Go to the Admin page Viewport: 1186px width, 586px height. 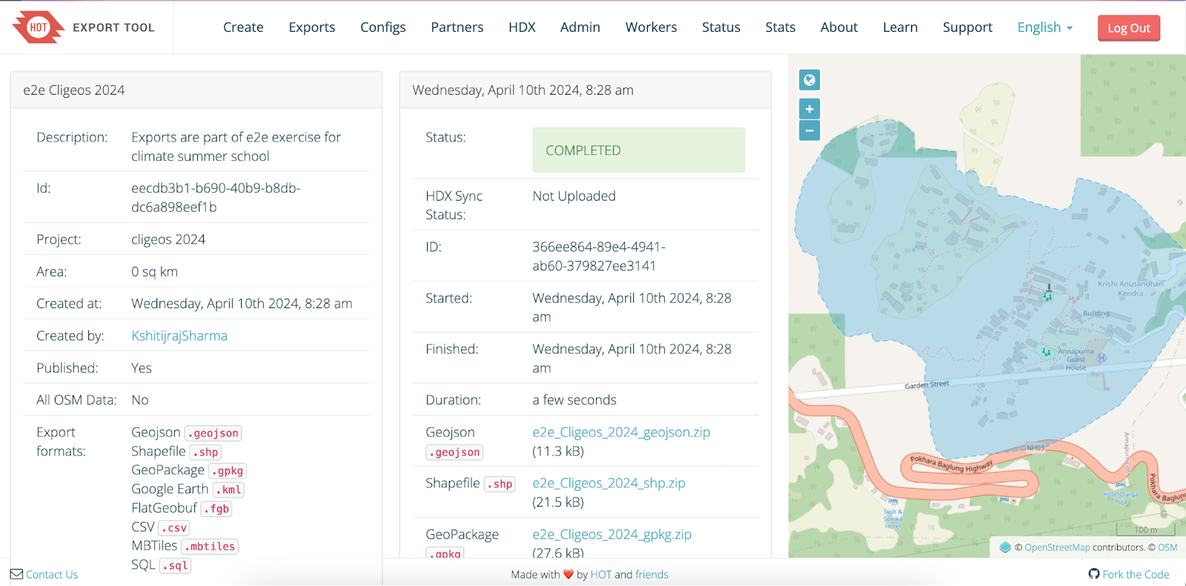tap(580, 27)
